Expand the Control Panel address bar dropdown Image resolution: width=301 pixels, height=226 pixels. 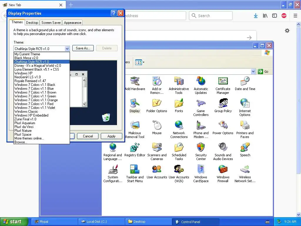coord(253,72)
